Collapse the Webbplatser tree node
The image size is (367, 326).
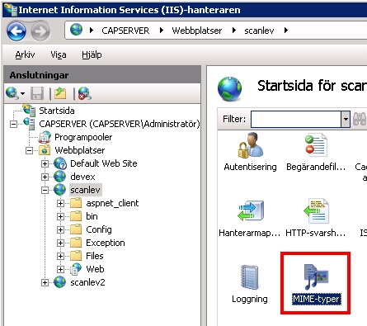(29, 150)
